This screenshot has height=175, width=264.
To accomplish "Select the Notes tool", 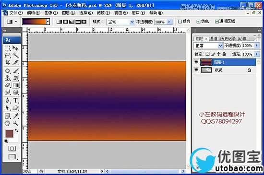I will [x=7, y=116].
